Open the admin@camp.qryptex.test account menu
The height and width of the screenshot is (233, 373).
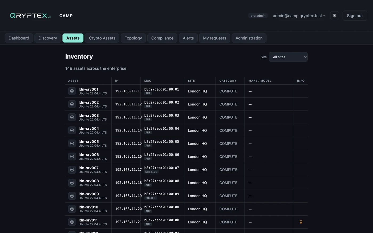click(299, 16)
